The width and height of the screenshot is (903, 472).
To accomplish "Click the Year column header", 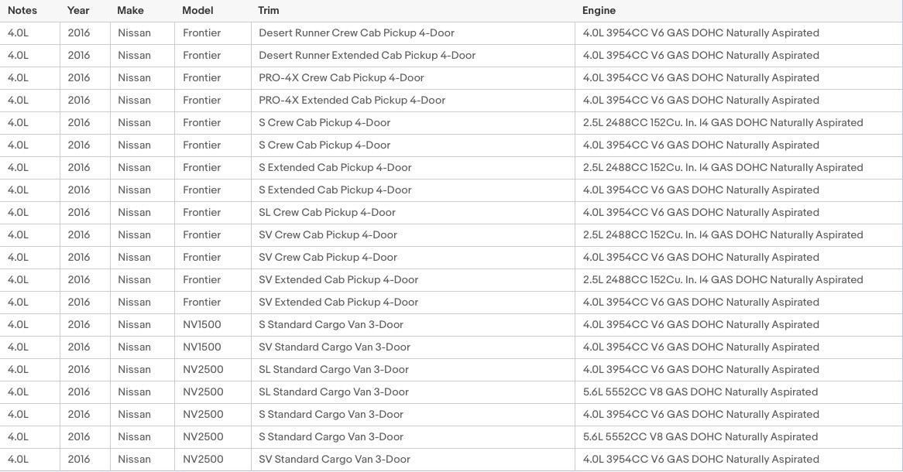I will click(78, 10).
